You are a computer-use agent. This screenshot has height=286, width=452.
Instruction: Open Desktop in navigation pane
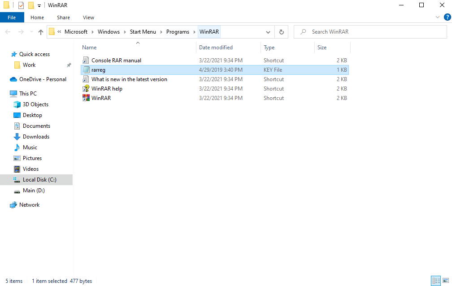[32, 115]
